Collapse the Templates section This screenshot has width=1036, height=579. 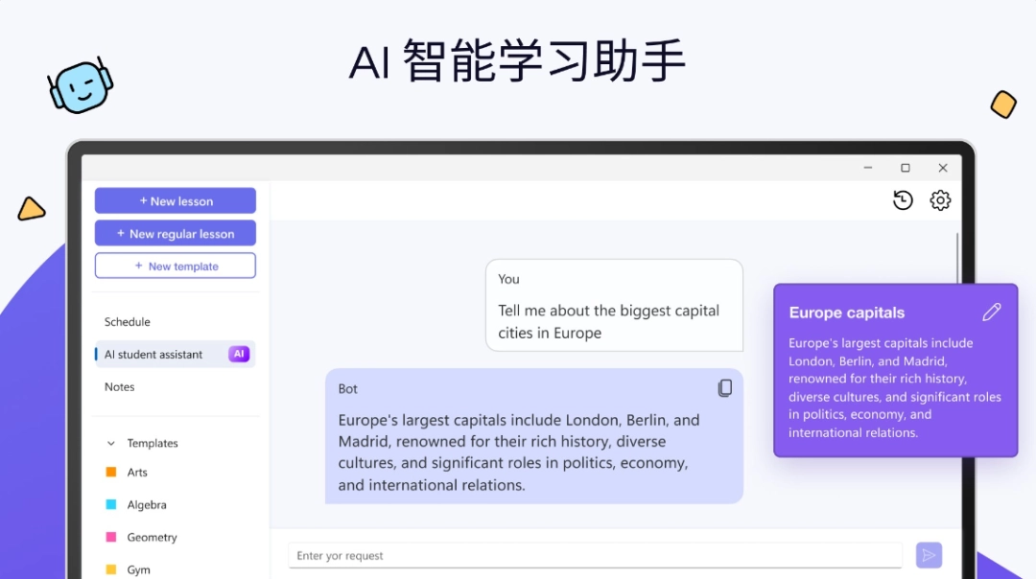(112, 443)
